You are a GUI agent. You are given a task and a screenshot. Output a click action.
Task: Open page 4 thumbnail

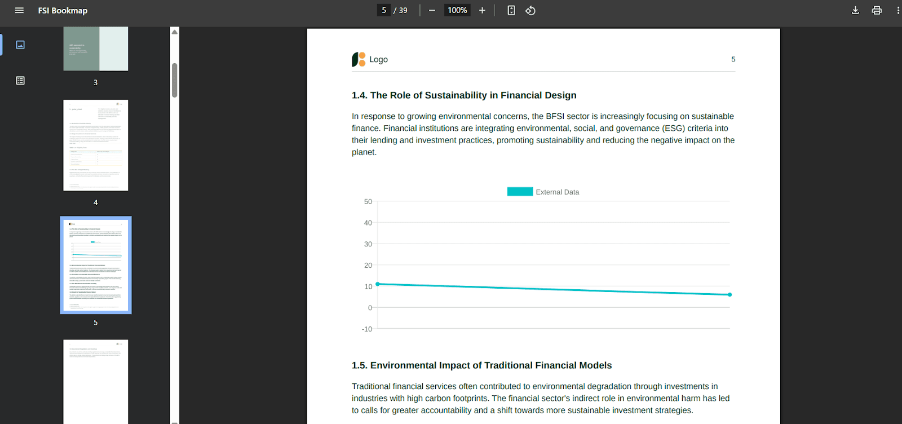pyautogui.click(x=96, y=145)
